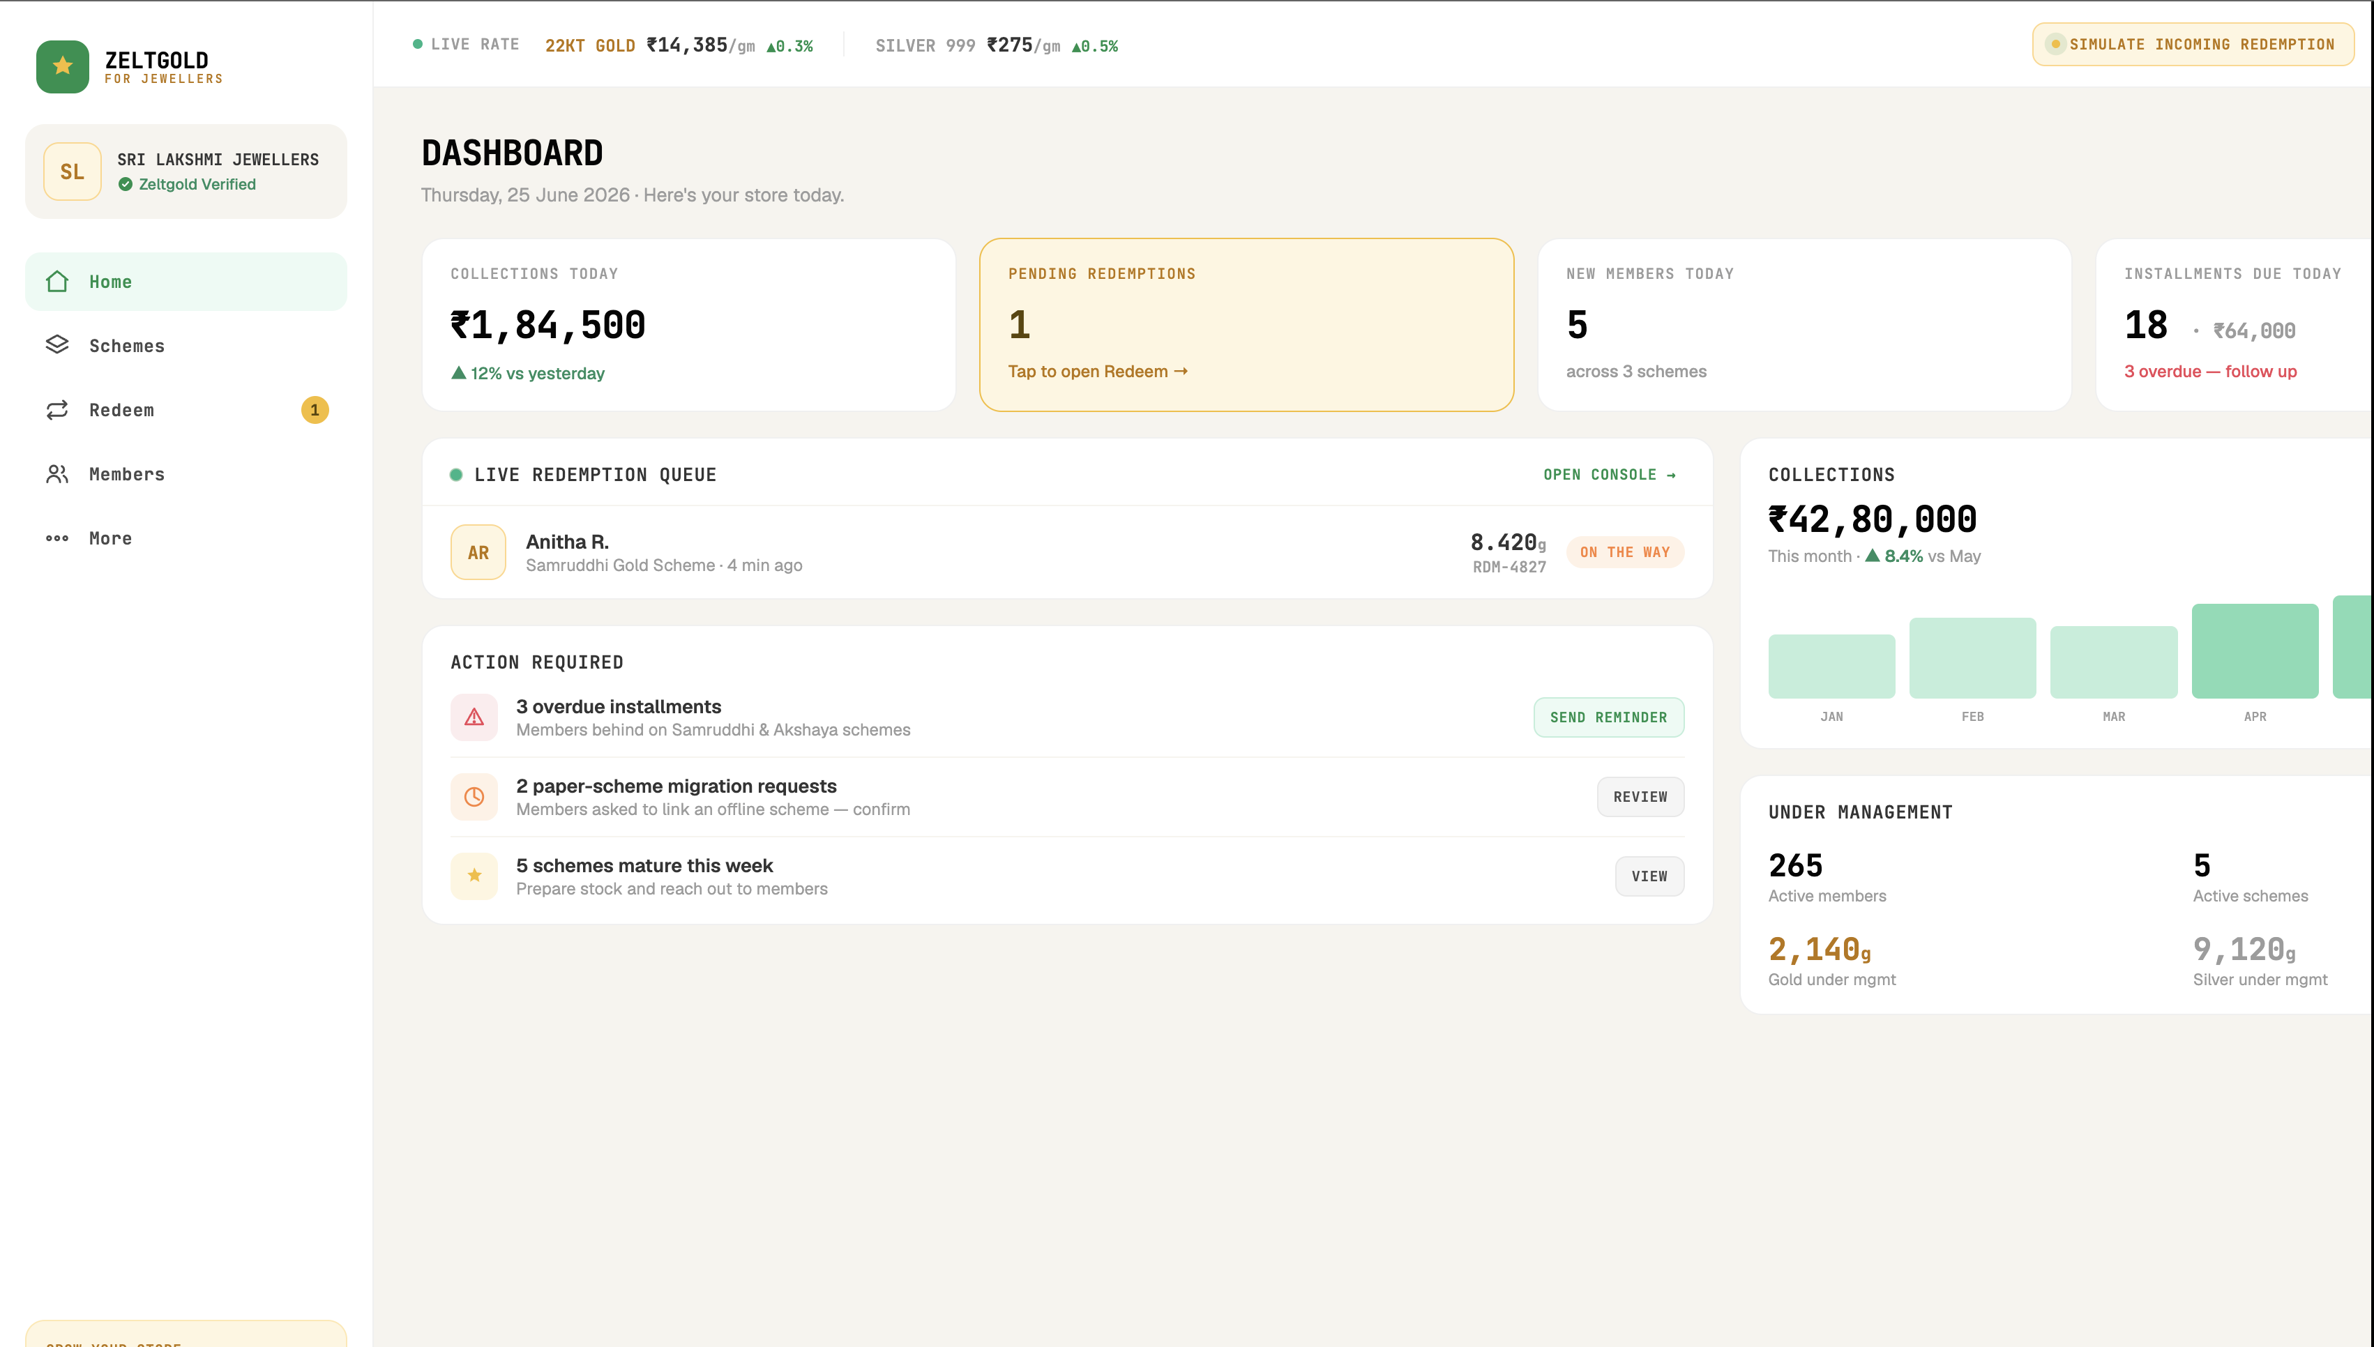Screen dimensions: 2374x1347
Task: Click the AR avatar for Anitha R.
Action: click(x=478, y=552)
